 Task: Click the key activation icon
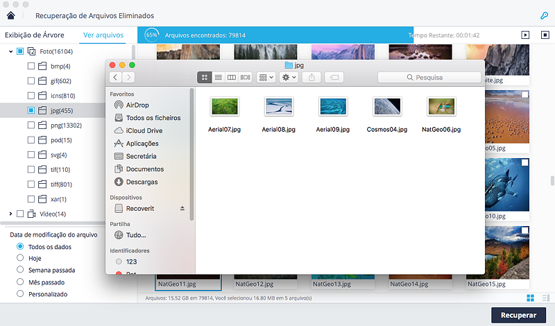pyautogui.click(x=544, y=15)
